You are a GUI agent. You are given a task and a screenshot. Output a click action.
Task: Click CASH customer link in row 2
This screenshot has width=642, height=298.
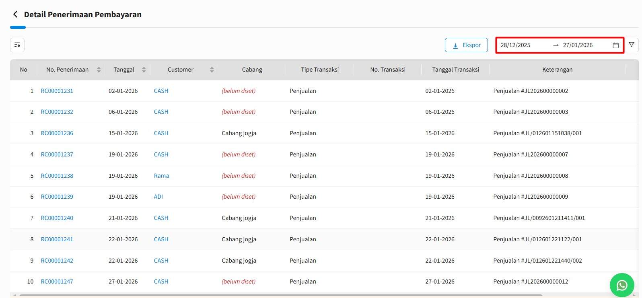coord(161,112)
